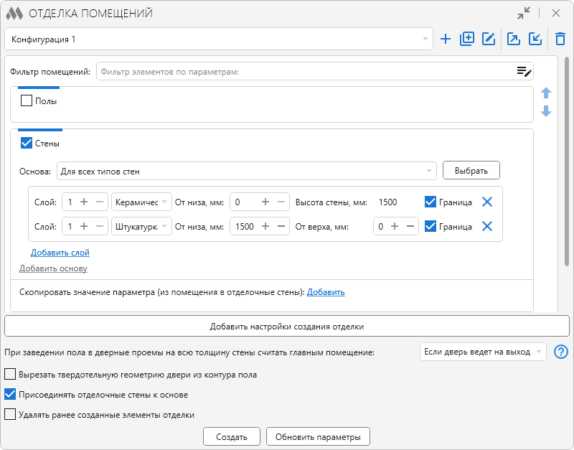The width and height of the screenshot is (574, 450).
Task: Move settings block down with arrow
Action: tap(546, 111)
